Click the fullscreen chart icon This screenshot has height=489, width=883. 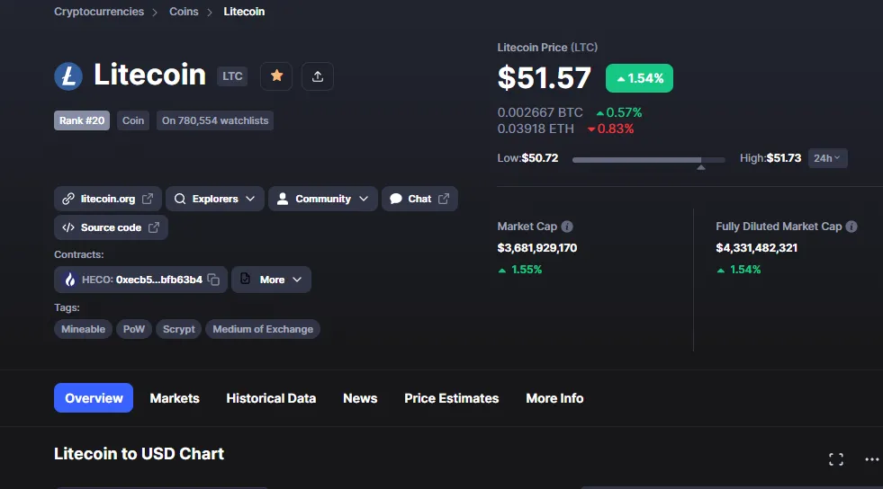pos(836,459)
